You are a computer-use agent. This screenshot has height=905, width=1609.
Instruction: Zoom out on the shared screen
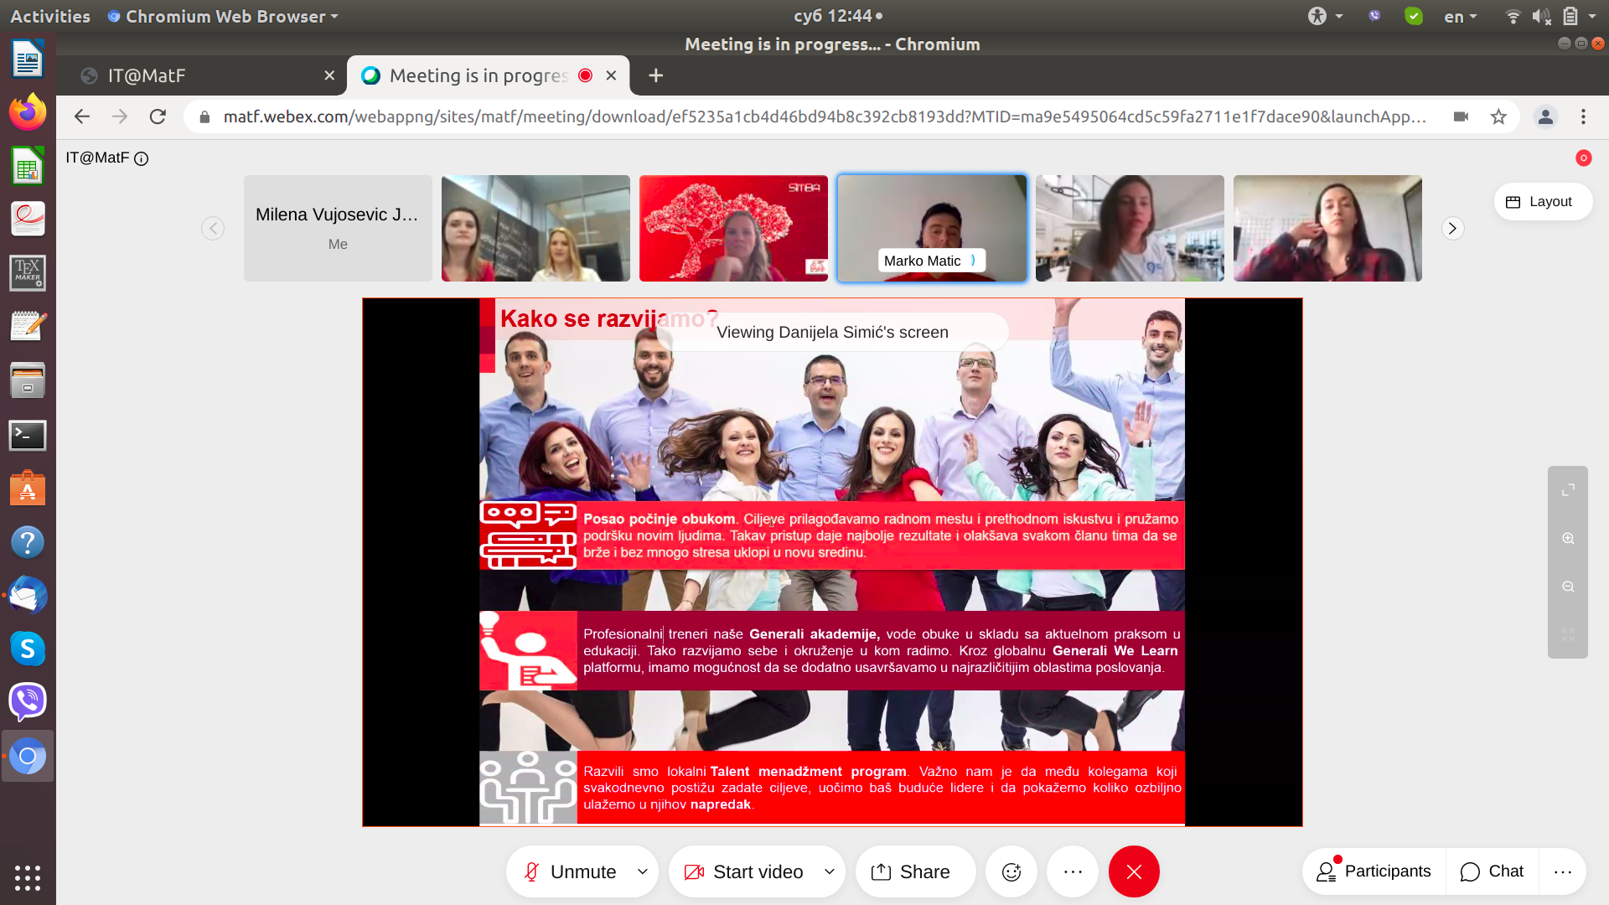tap(1568, 587)
